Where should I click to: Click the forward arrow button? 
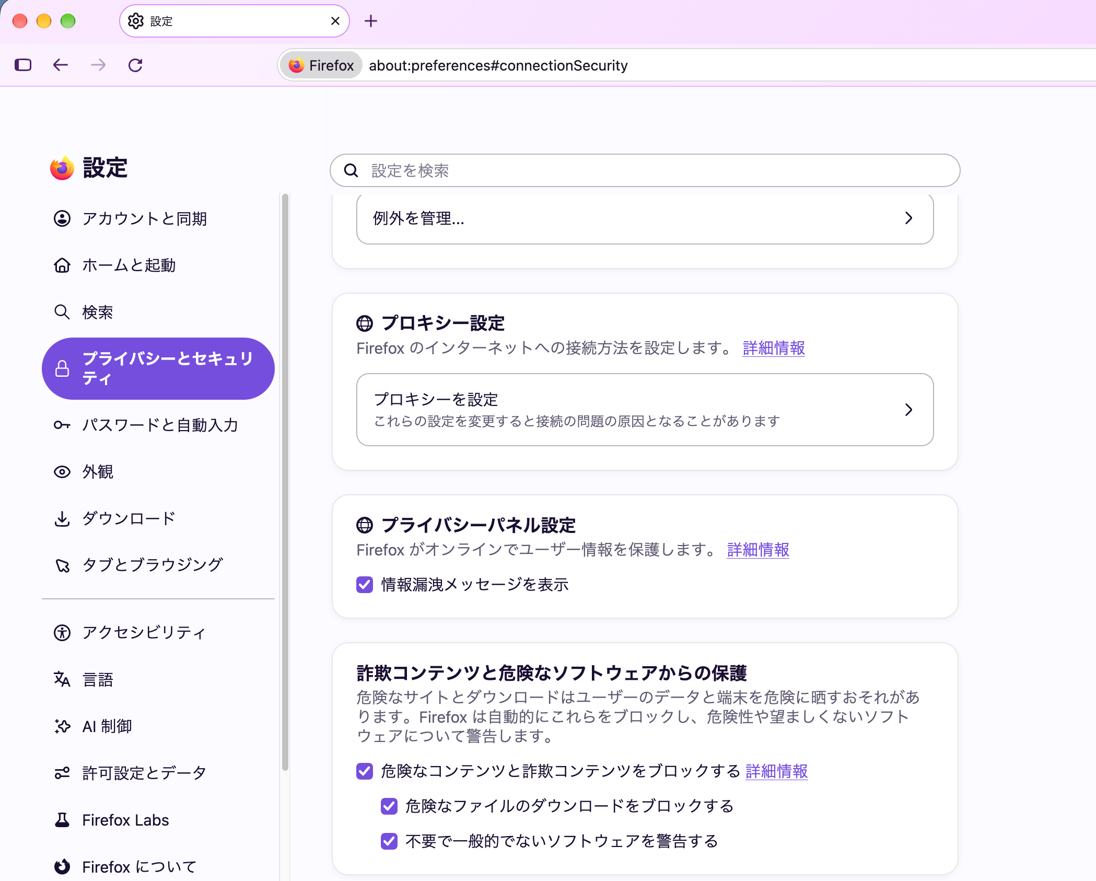coord(98,65)
